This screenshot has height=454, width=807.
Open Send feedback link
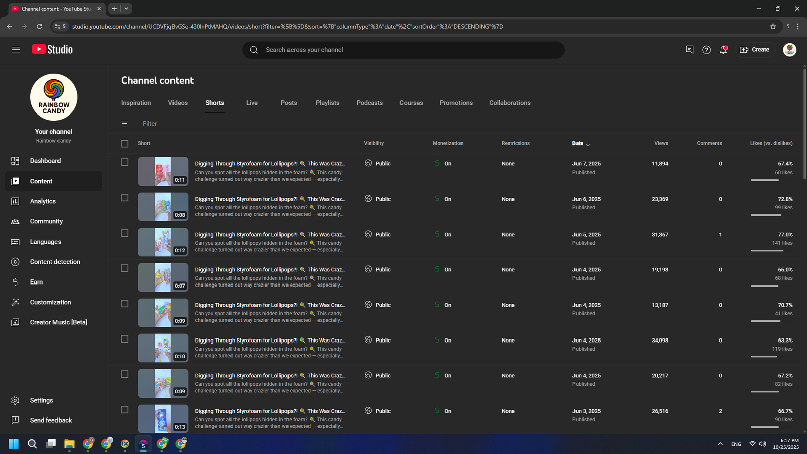[50, 420]
